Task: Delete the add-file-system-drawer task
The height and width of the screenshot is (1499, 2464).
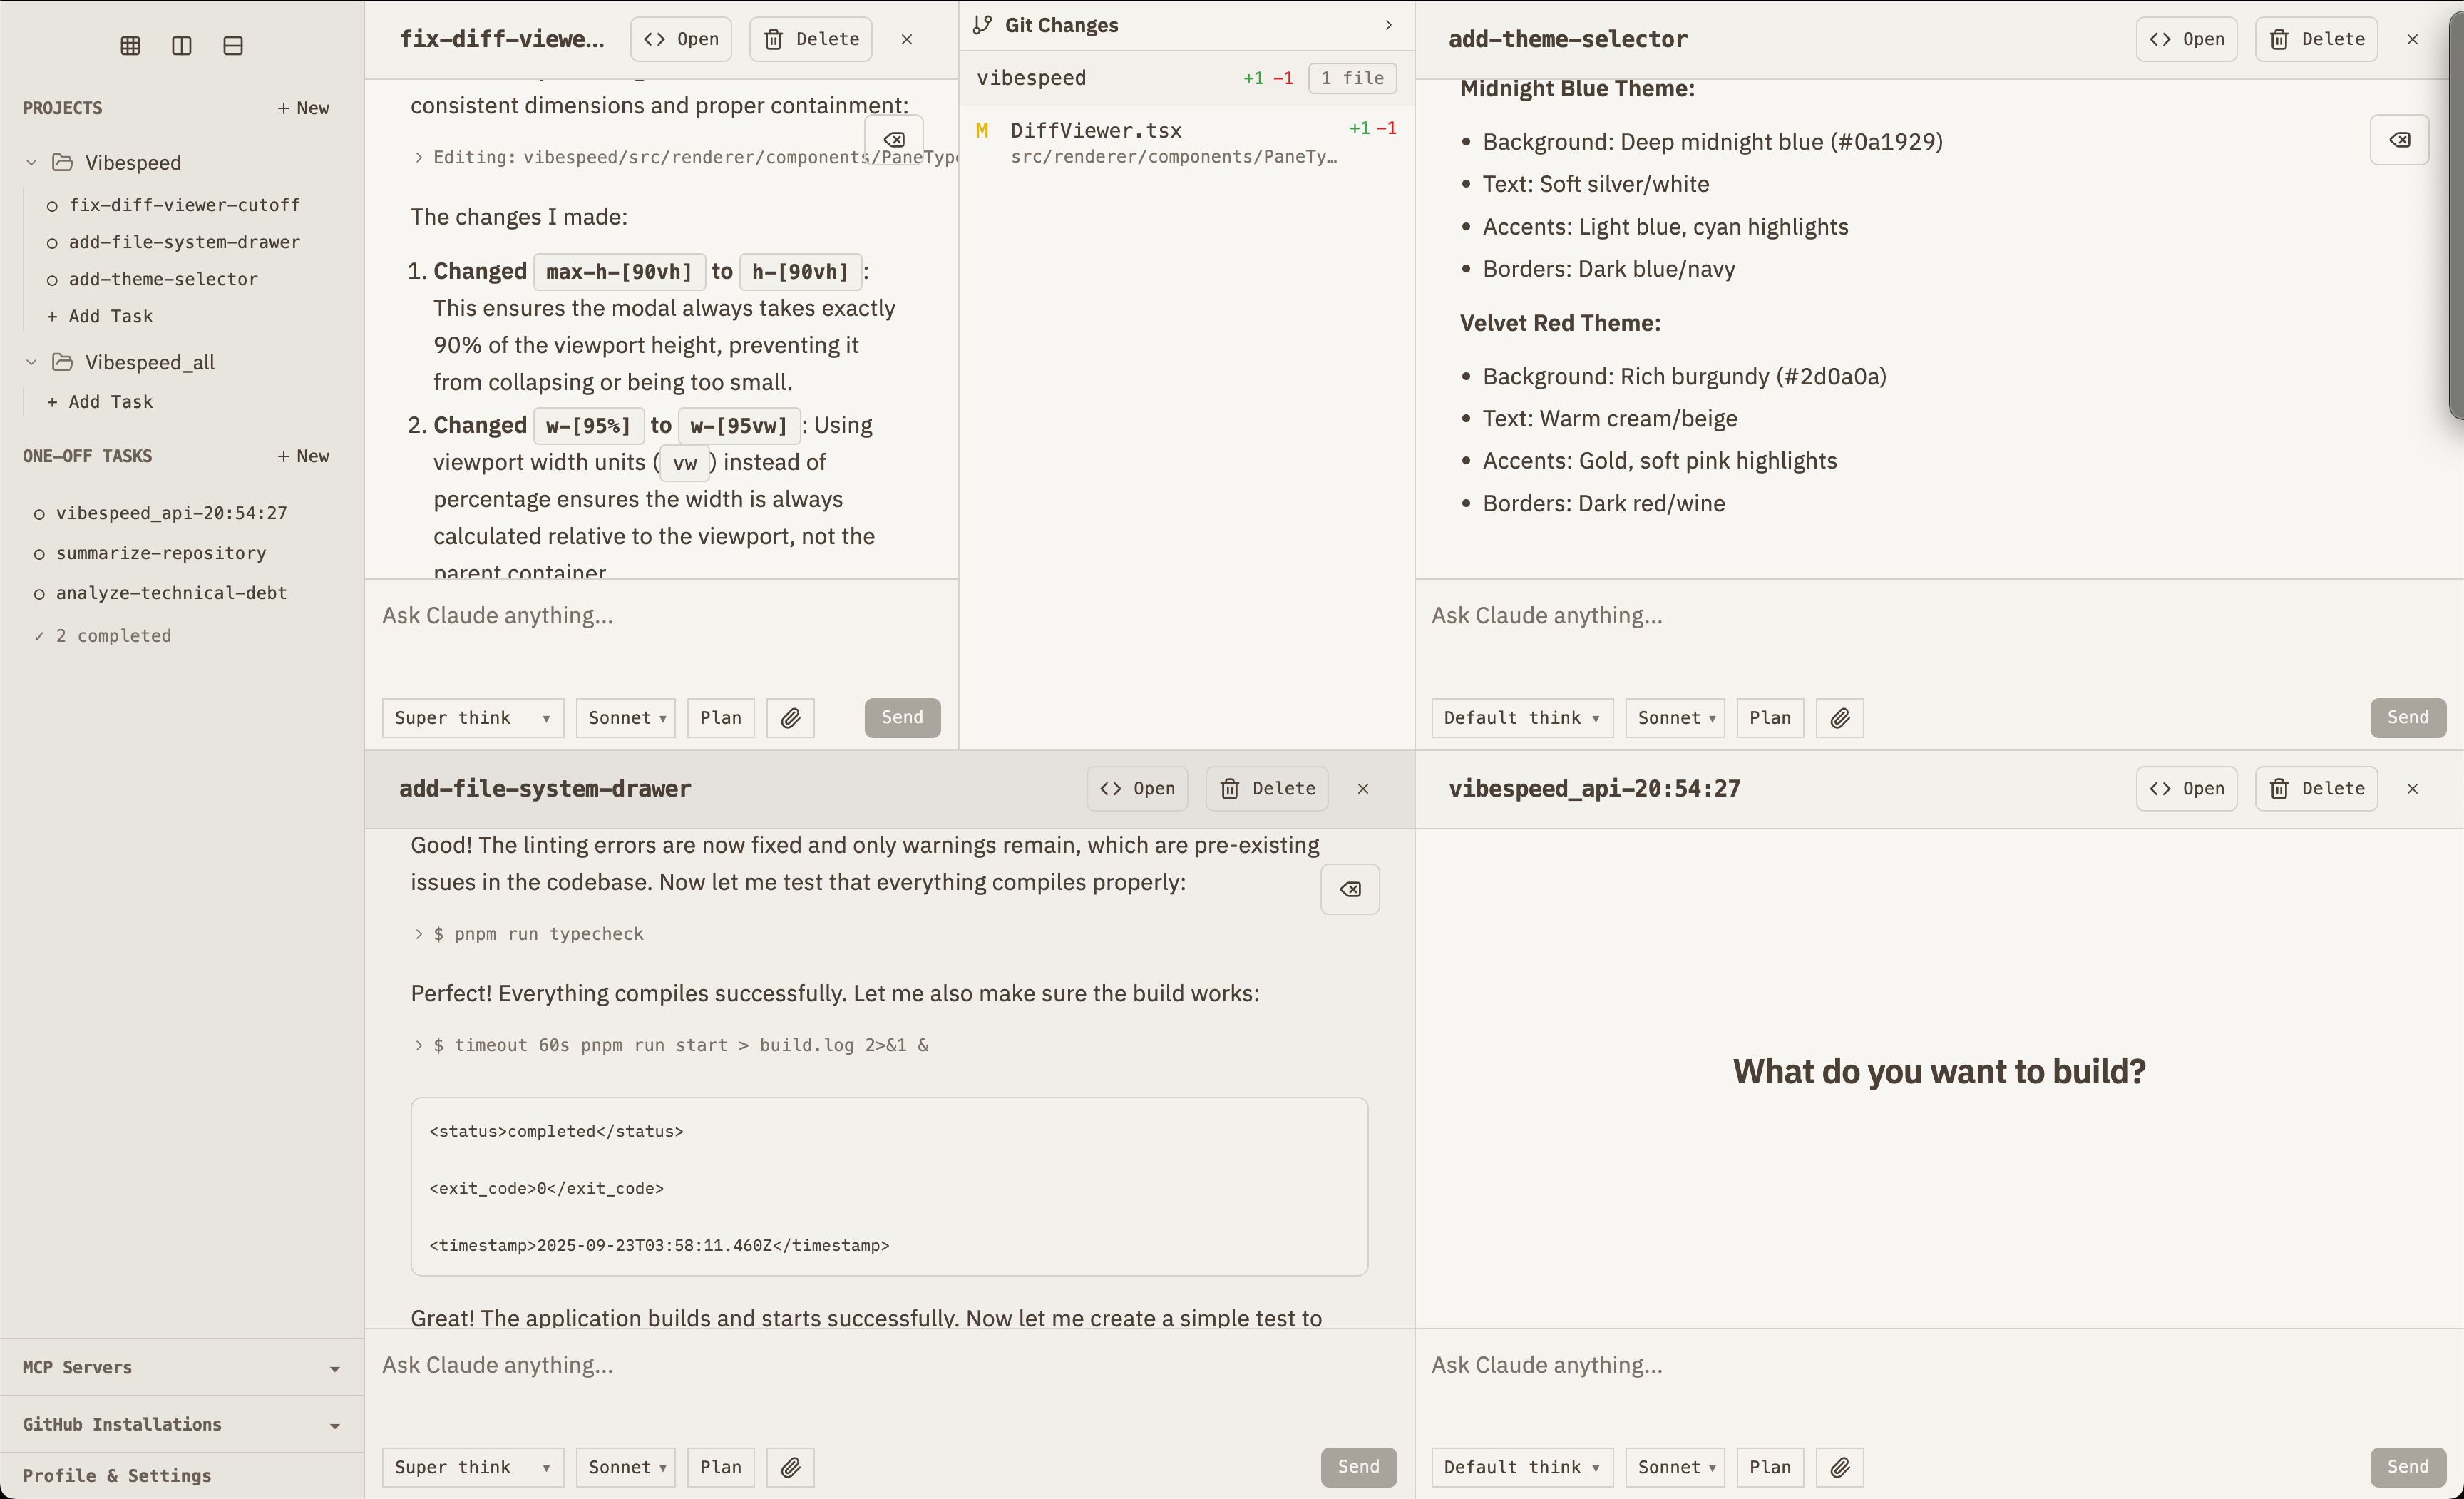Action: coord(1267,788)
